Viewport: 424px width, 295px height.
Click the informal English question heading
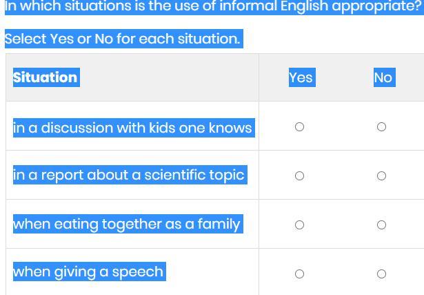pos(212,7)
